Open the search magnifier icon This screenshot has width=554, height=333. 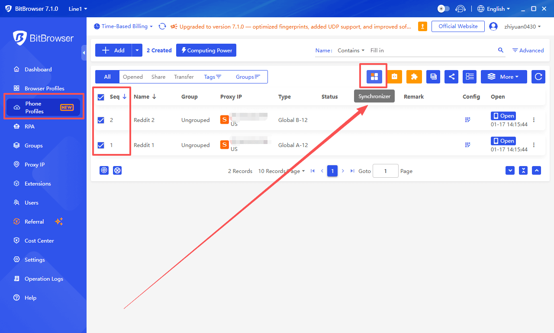tap(501, 50)
